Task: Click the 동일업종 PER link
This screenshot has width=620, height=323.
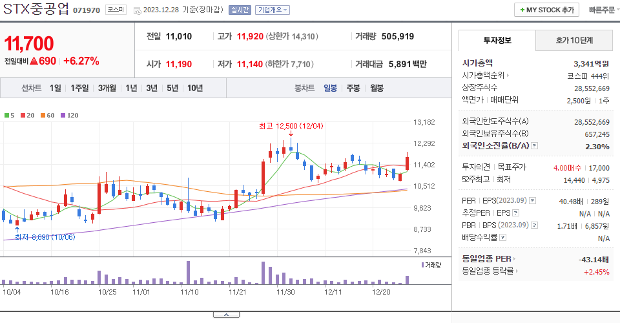Action: [x=486, y=259]
